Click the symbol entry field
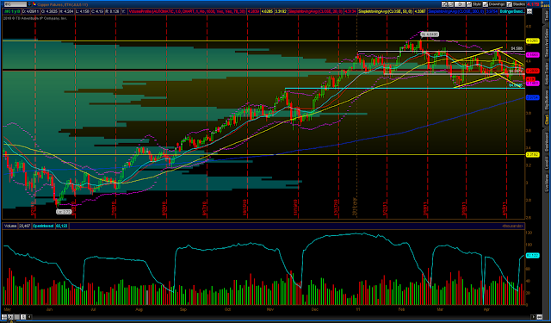551x323 pixels. tap(15, 4)
